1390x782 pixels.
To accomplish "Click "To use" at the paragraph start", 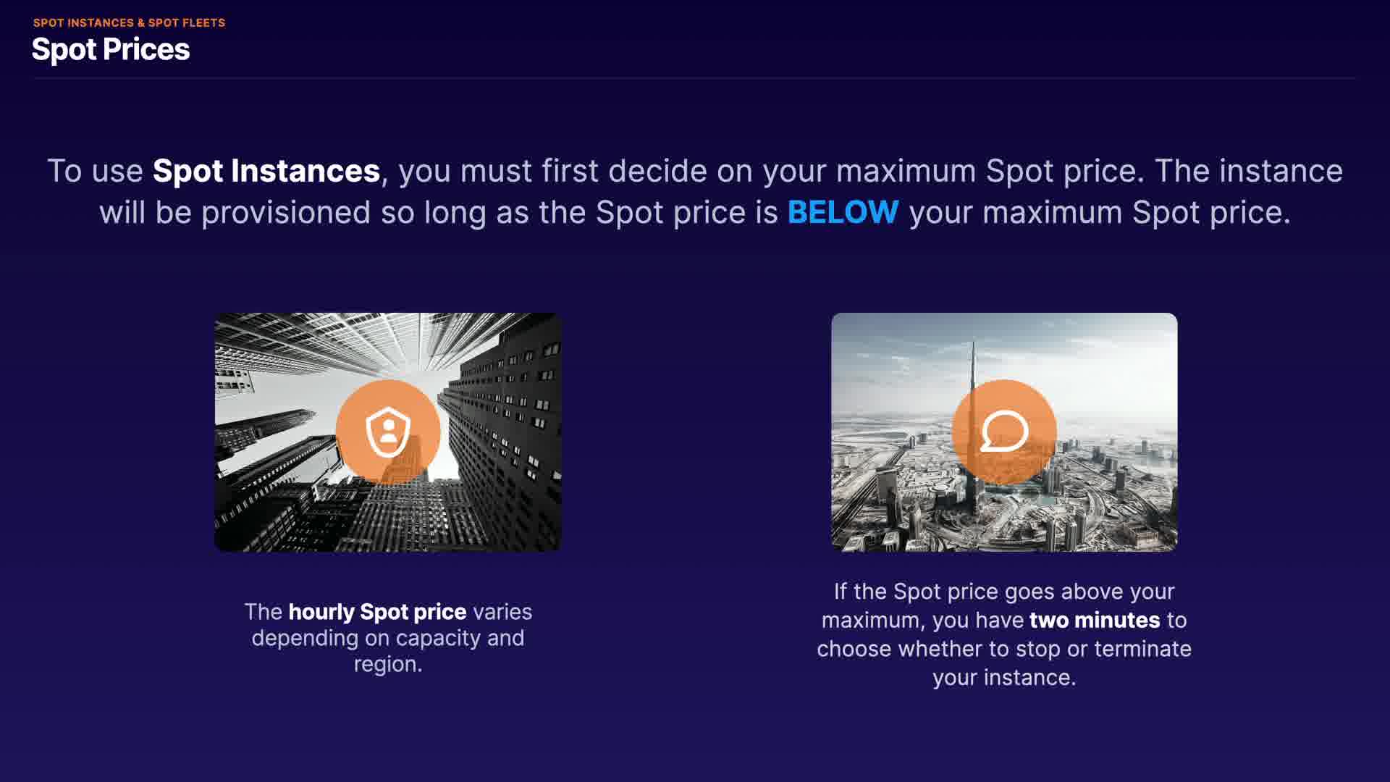I will (x=95, y=171).
